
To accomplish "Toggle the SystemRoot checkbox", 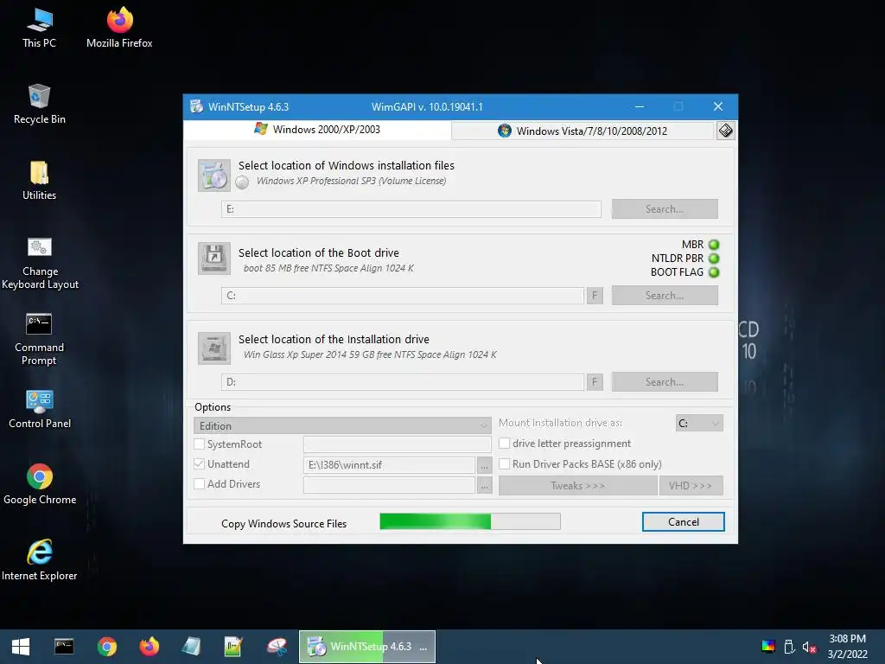I will 200,444.
